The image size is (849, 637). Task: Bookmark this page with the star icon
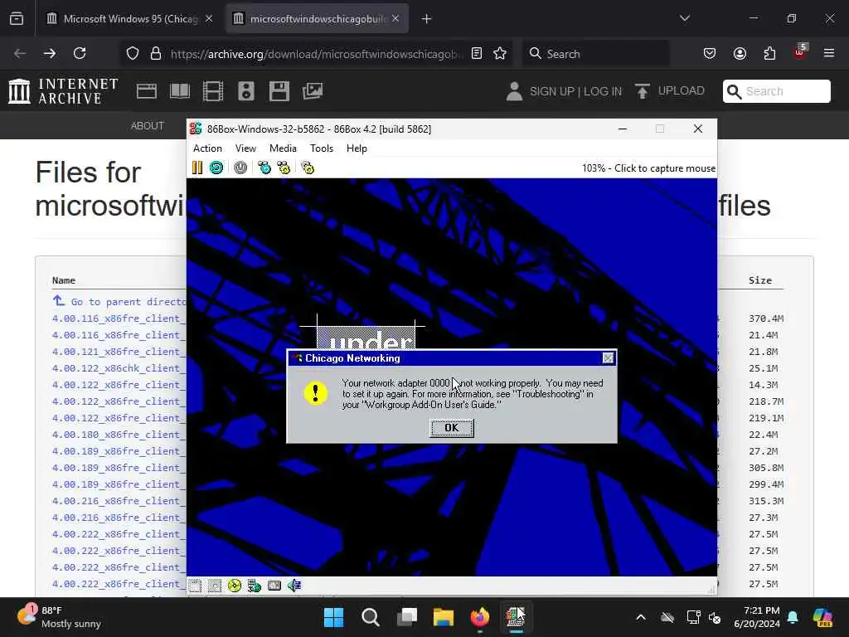tap(500, 53)
